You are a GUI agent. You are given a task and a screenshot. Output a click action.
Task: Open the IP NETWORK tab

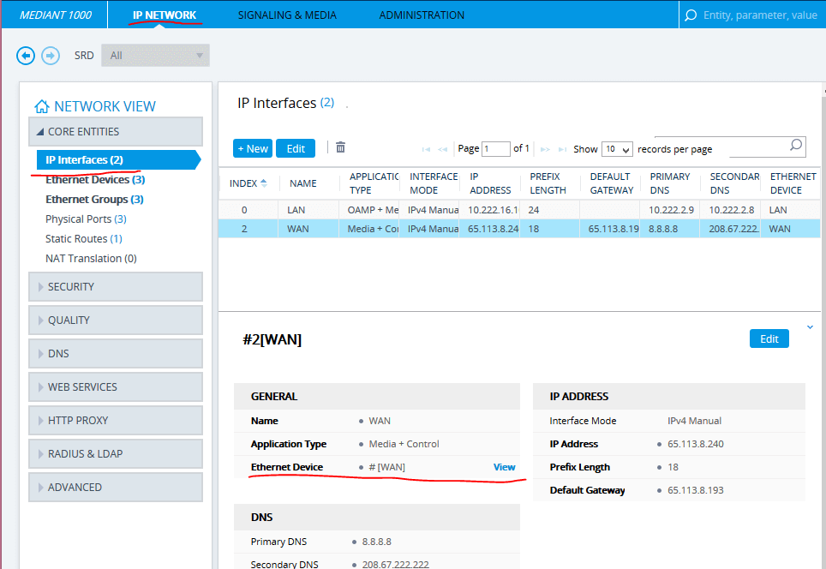pyautogui.click(x=165, y=15)
